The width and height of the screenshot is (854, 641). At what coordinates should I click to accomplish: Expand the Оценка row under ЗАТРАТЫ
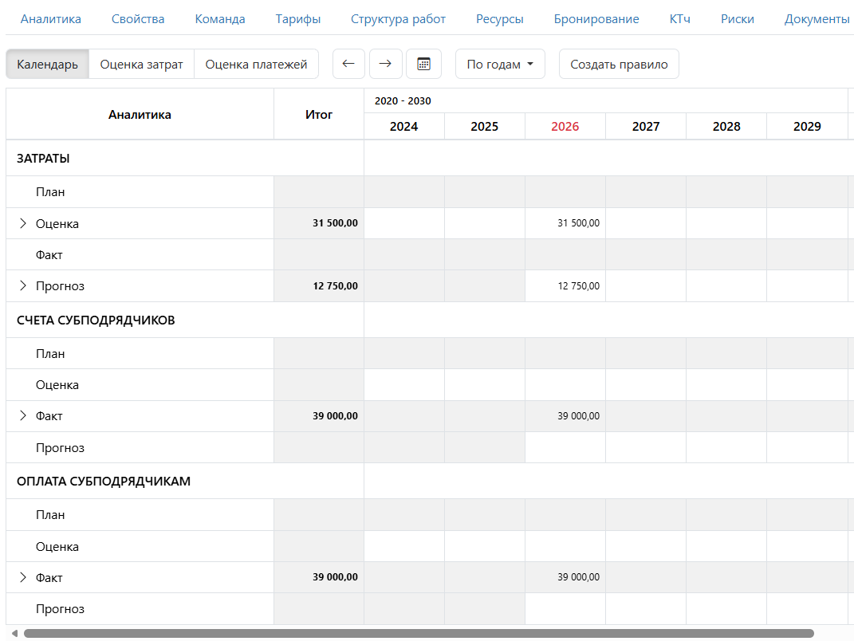coord(22,224)
